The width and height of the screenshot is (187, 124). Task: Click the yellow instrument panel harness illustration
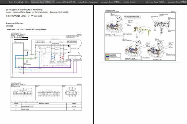[142, 30]
